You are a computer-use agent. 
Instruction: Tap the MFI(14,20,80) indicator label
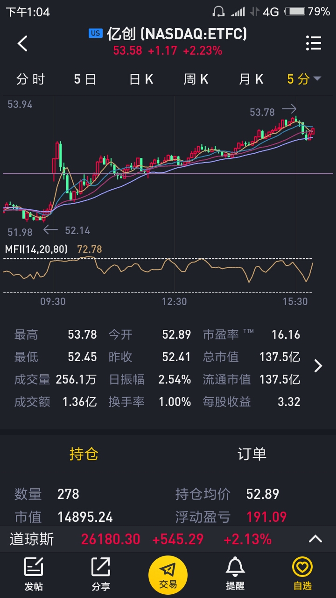[36, 249]
